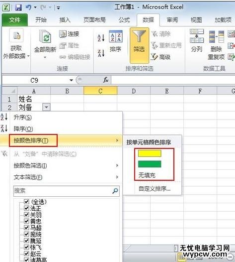The height and width of the screenshot is (262, 235).
Task: Expand the 全部刷新 dropdown arrow
Action: 45,57
